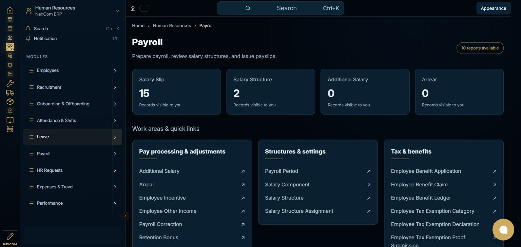Click the NexCom pencil edit icon
Viewport: 521px width, 247px height.
tap(10, 236)
